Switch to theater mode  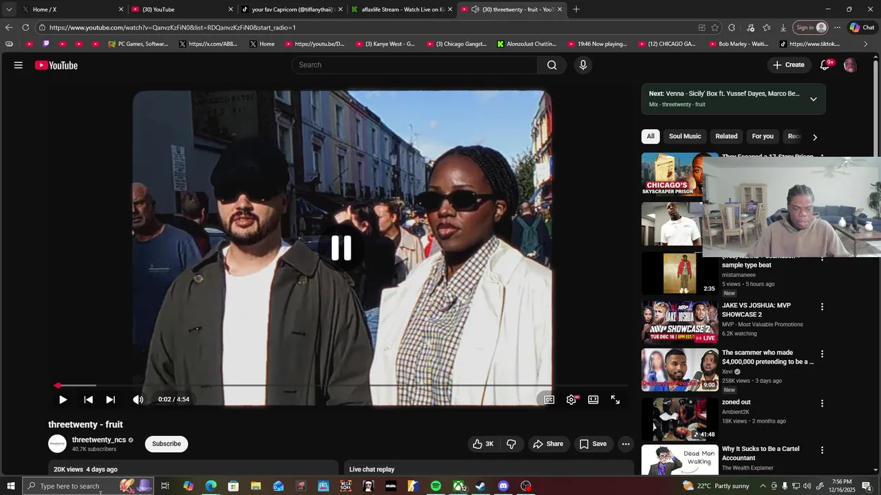(x=593, y=399)
